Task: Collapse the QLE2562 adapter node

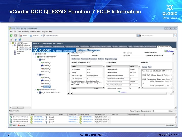Action: point(36,90)
